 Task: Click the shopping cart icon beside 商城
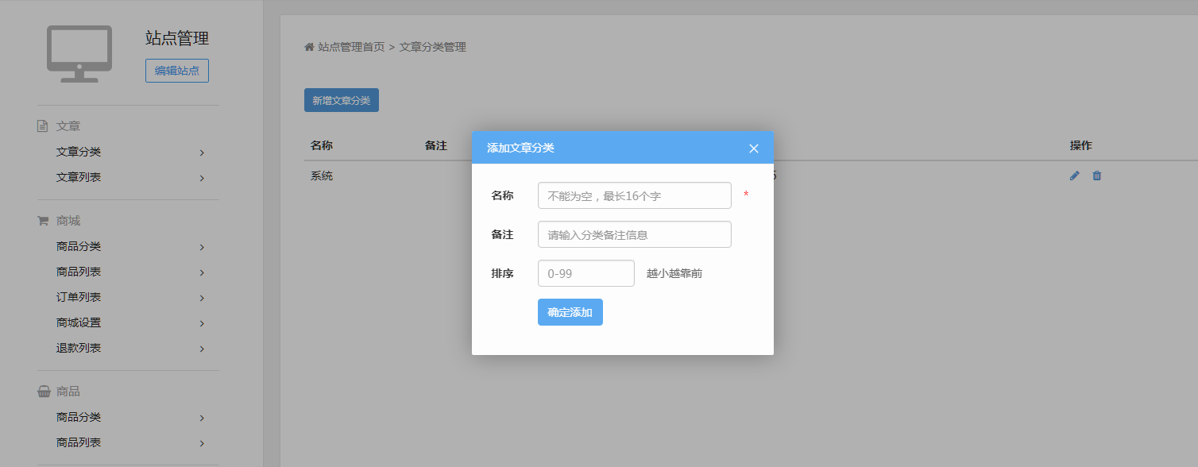tap(41, 220)
